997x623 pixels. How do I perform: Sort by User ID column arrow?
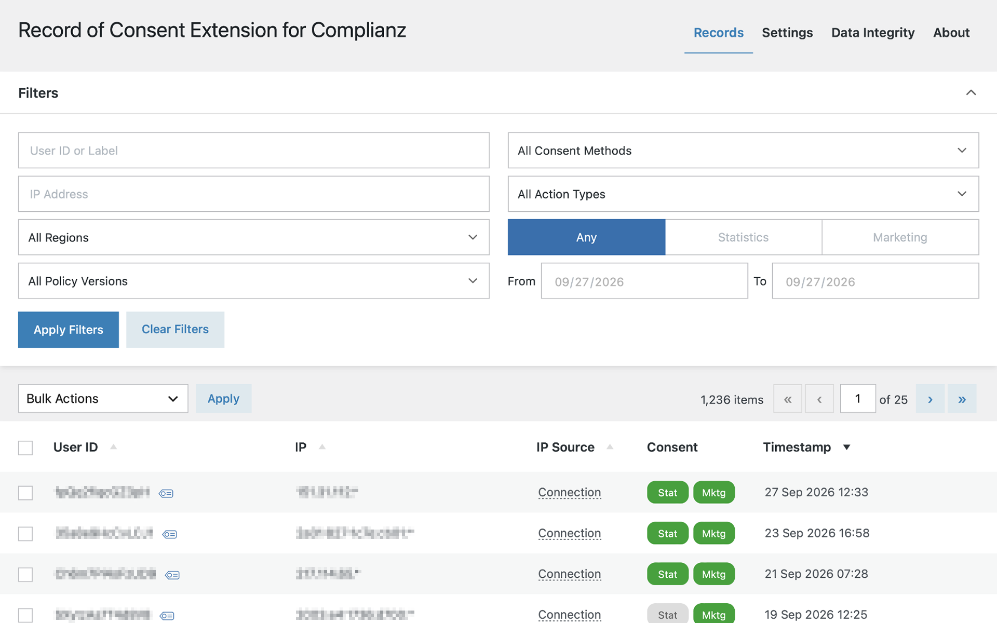pyautogui.click(x=113, y=447)
